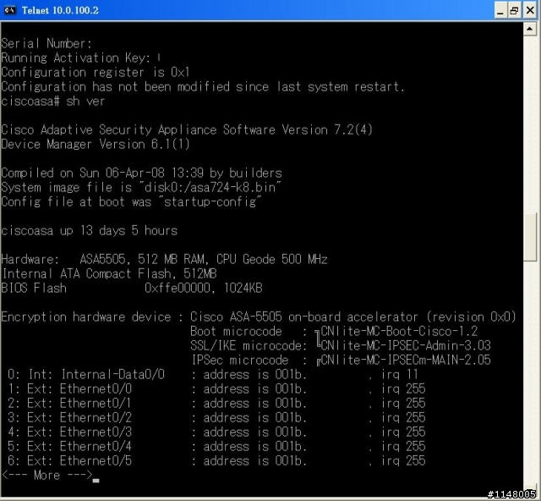
Task: Click the 'Ethernet0/2' interface row
Action: (x=216, y=418)
